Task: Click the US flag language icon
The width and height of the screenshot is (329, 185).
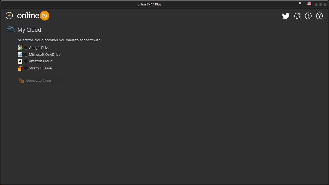Action: tap(309, 4)
